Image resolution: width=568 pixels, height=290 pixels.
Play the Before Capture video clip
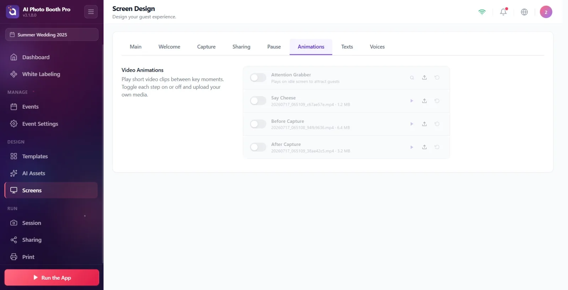pyautogui.click(x=412, y=124)
